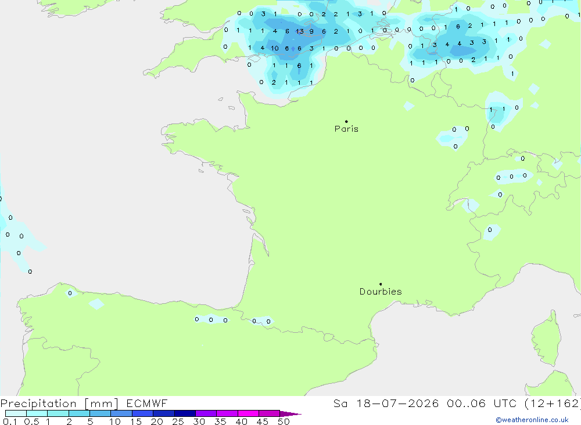Pick the 40–45 mm magenta legend swatch

point(248,413)
